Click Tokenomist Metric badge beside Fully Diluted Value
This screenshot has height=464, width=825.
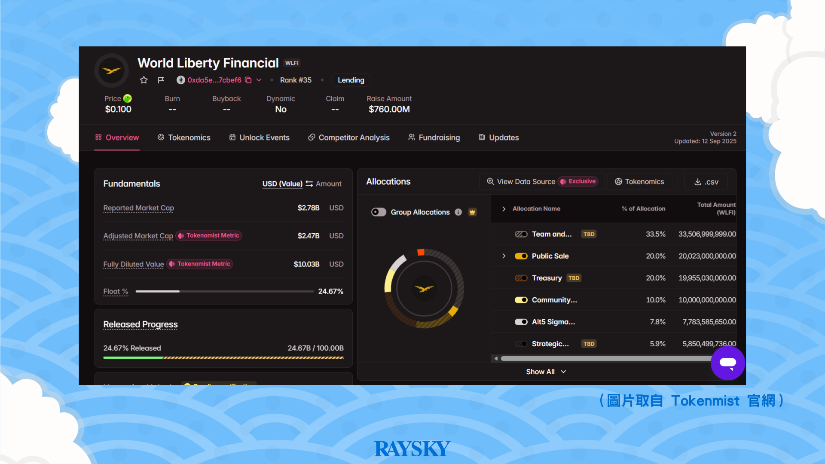pos(200,264)
